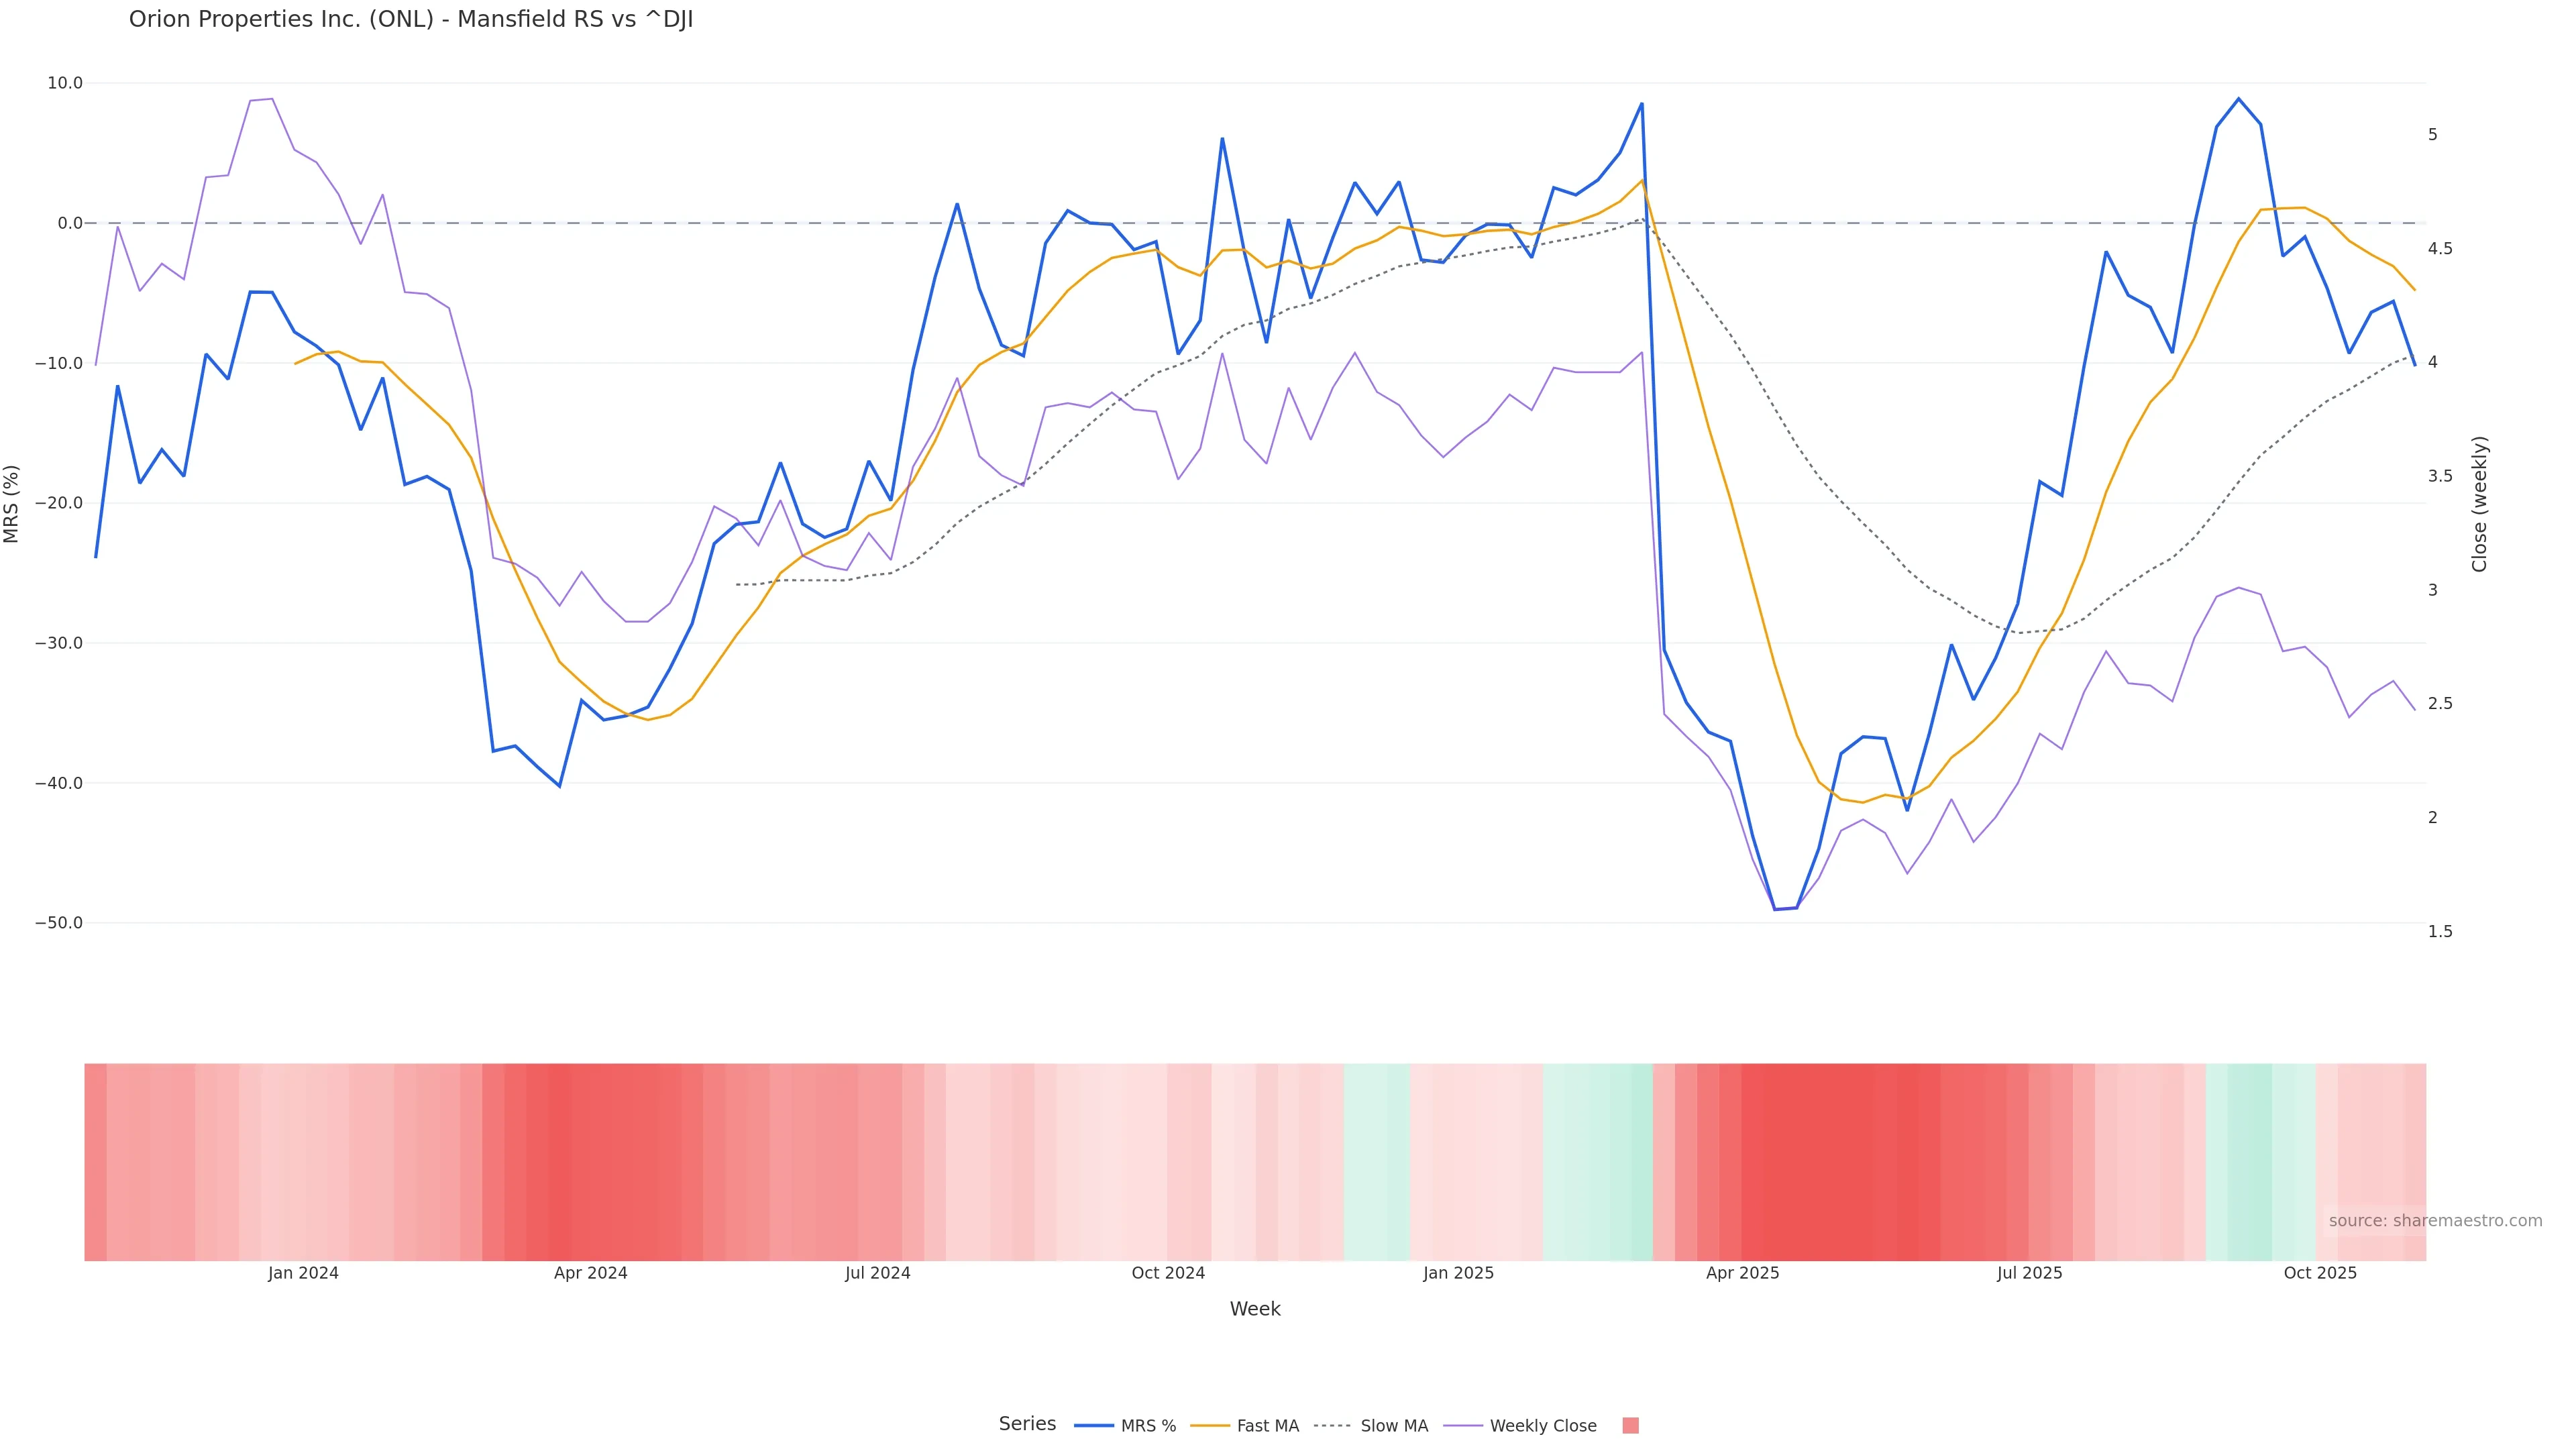Click the purple Weekly Close line sample
2576x1449 pixels.
pyautogui.click(x=1463, y=1425)
